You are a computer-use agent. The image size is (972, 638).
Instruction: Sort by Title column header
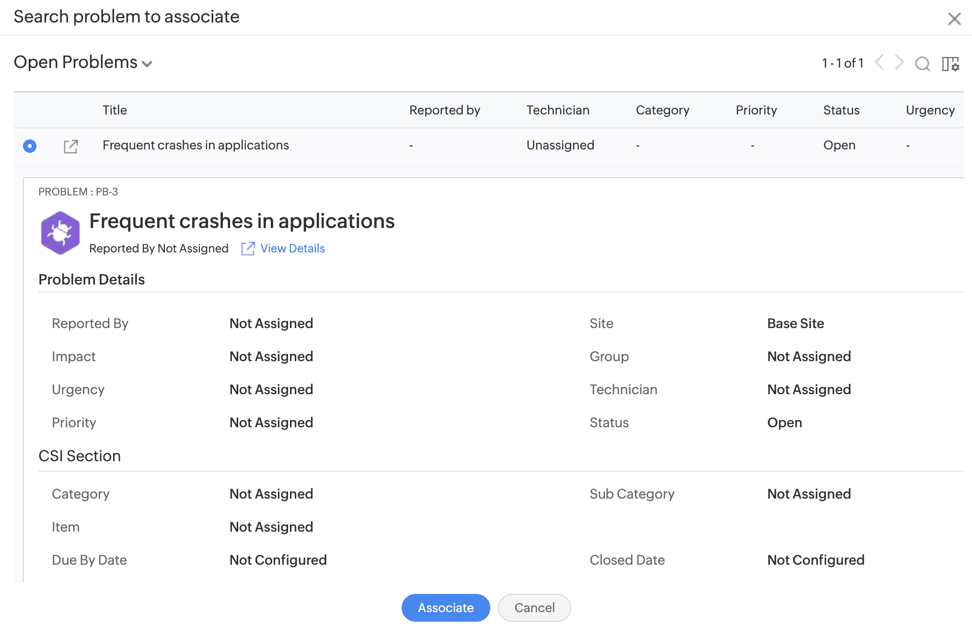pyautogui.click(x=115, y=110)
